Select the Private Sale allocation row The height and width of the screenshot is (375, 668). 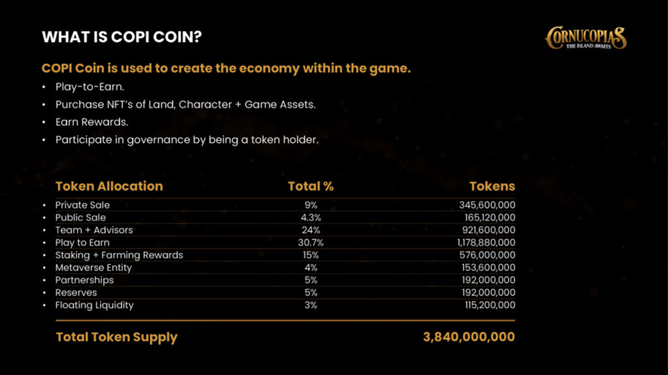285,205
